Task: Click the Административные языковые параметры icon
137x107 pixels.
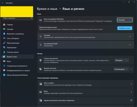Action: 41,100
